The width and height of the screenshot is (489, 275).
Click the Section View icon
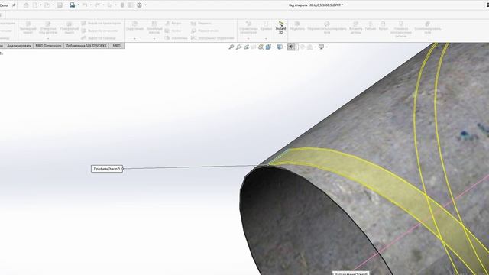point(254,47)
